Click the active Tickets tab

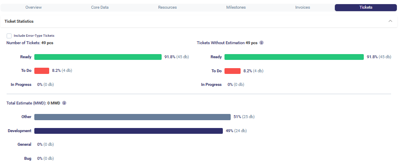click(366, 7)
